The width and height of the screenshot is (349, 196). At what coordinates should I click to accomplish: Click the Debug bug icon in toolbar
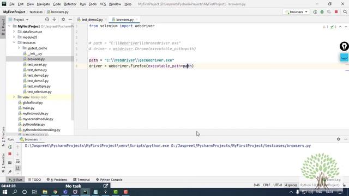[x=322, y=12]
